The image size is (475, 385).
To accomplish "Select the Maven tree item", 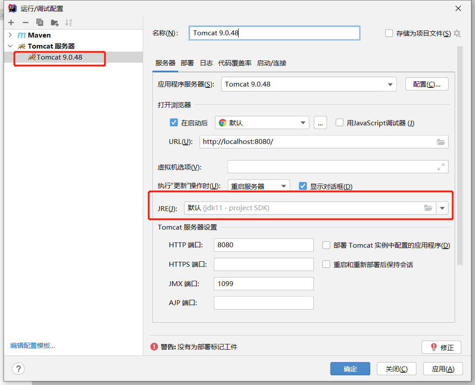I will [73, 35].
